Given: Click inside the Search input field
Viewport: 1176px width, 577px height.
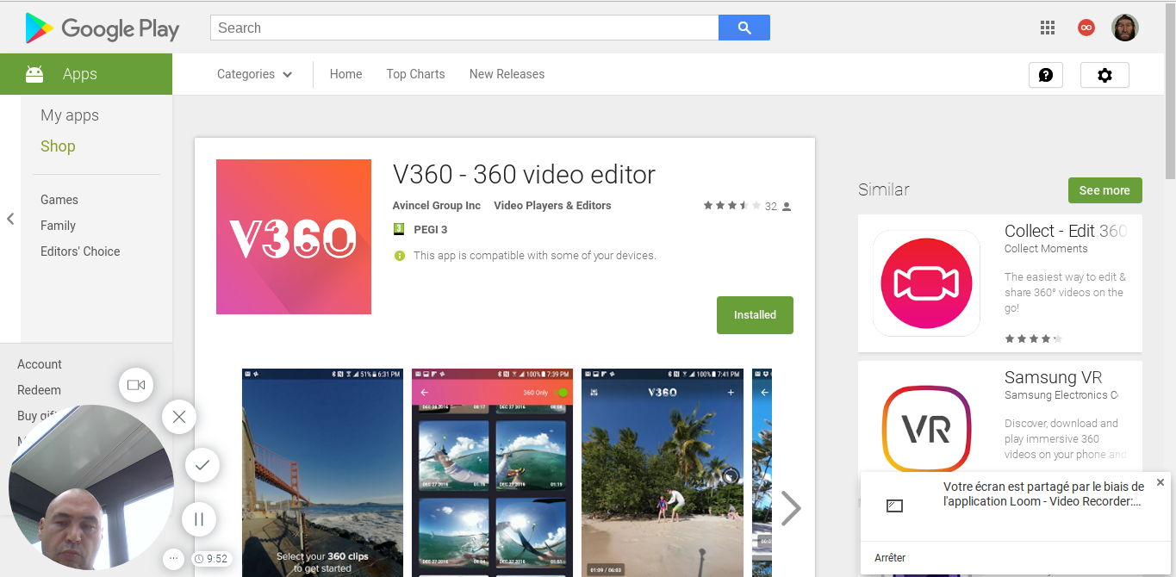Looking at the screenshot, I should click(x=464, y=28).
